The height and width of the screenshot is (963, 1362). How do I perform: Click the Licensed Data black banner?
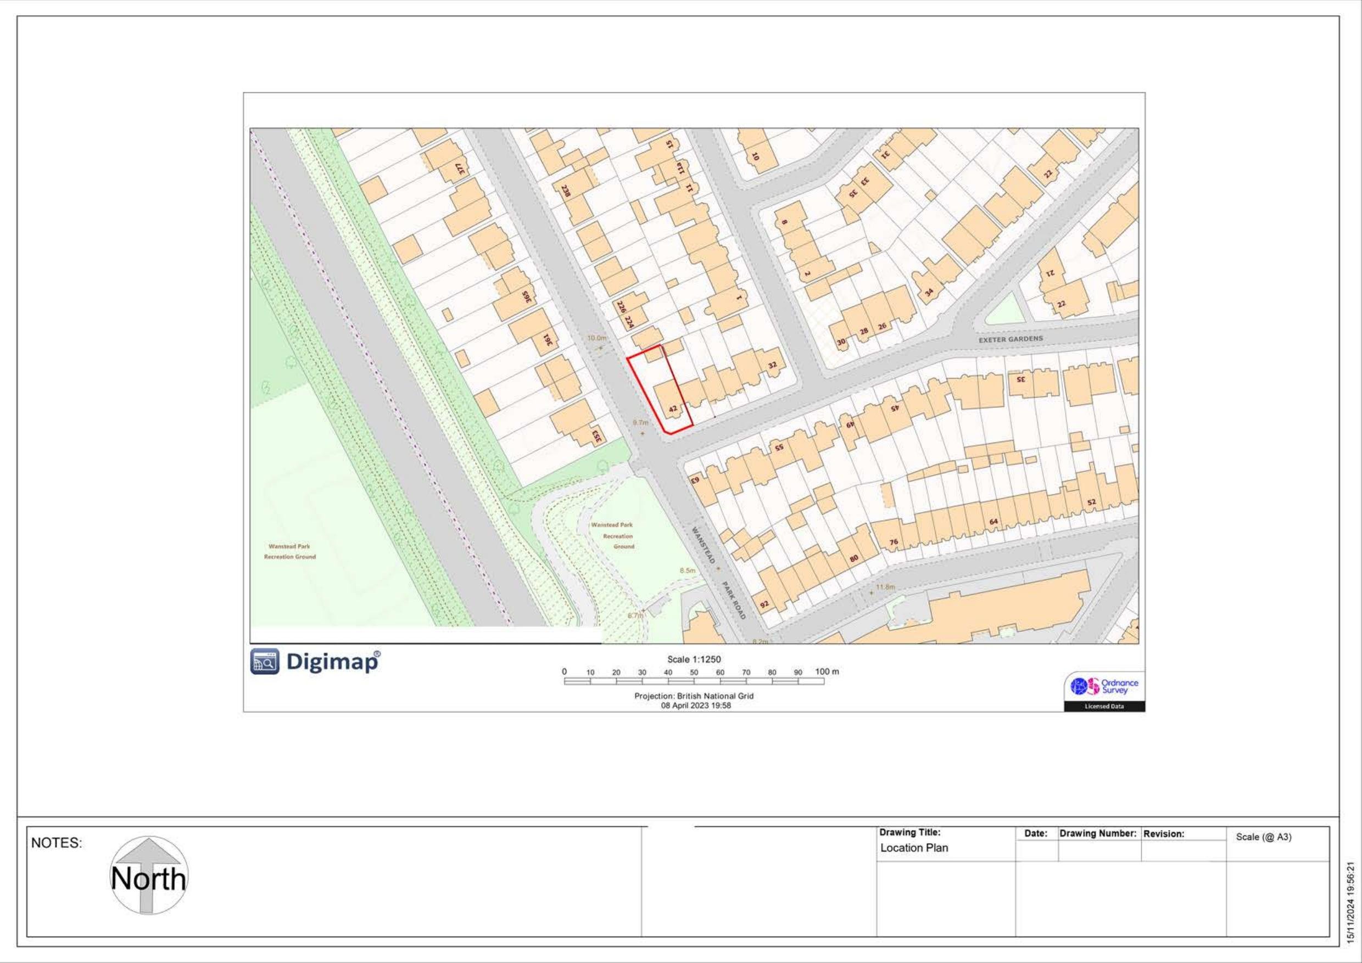tap(1104, 706)
